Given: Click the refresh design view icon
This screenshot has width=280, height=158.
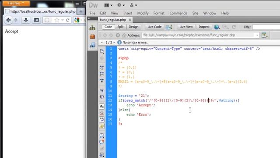Looking at the screenshot, I should coord(234,27).
